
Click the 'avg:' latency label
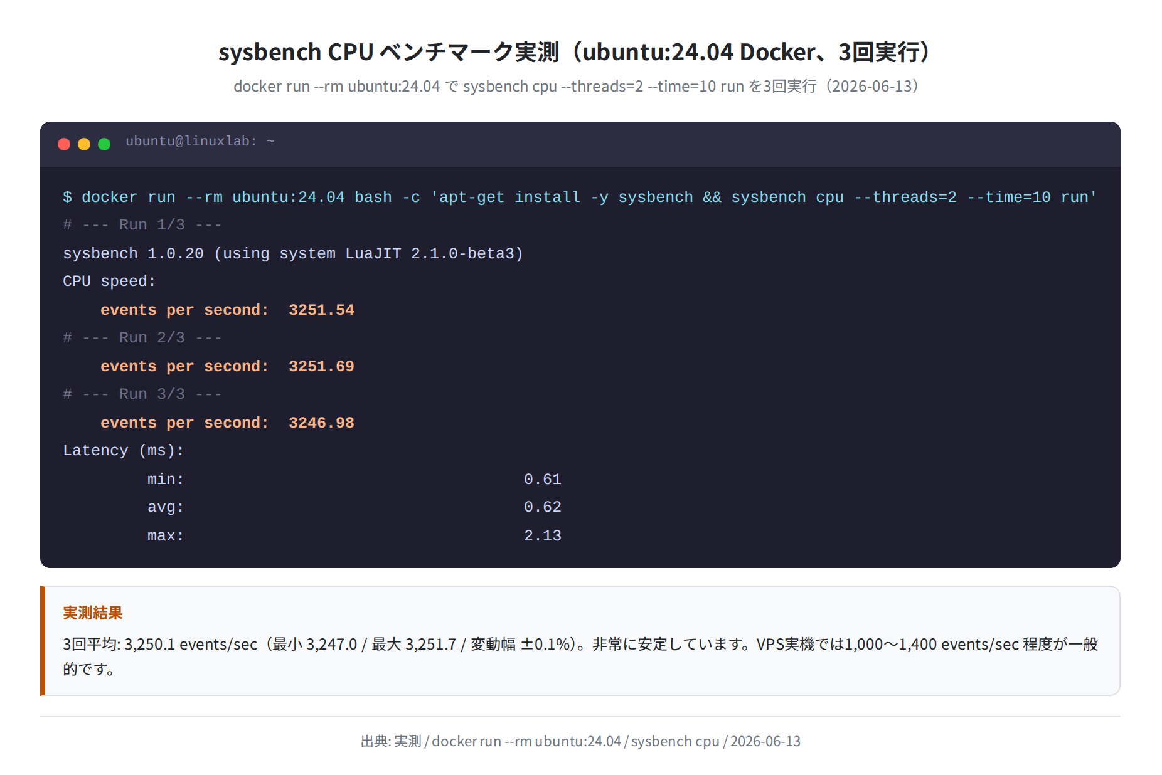pyautogui.click(x=166, y=507)
